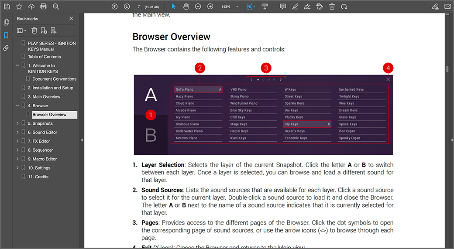Switch to the hand pan tool
The height and width of the screenshot is (249, 454).
[x=186, y=7]
